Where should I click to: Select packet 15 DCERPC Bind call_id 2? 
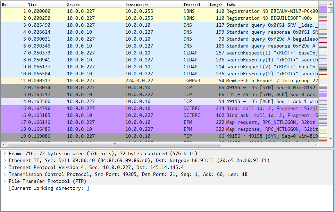[x=159, y=108]
